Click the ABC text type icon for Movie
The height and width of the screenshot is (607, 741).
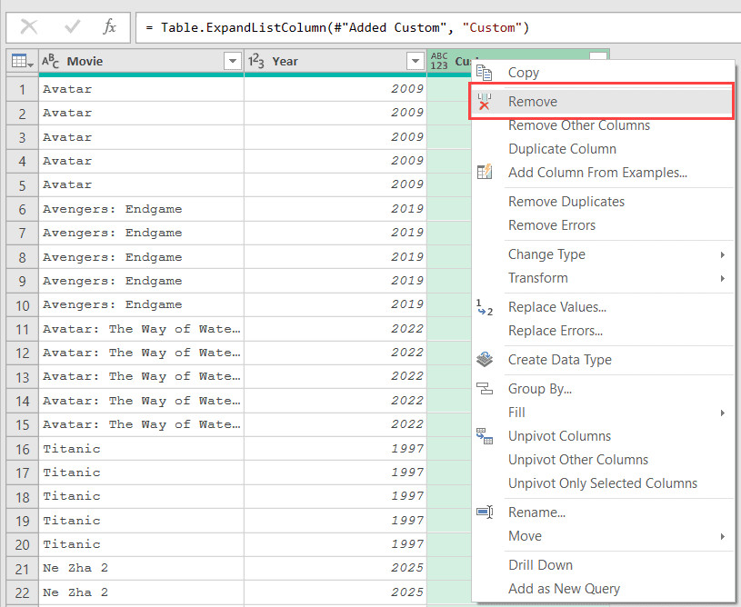[51, 62]
